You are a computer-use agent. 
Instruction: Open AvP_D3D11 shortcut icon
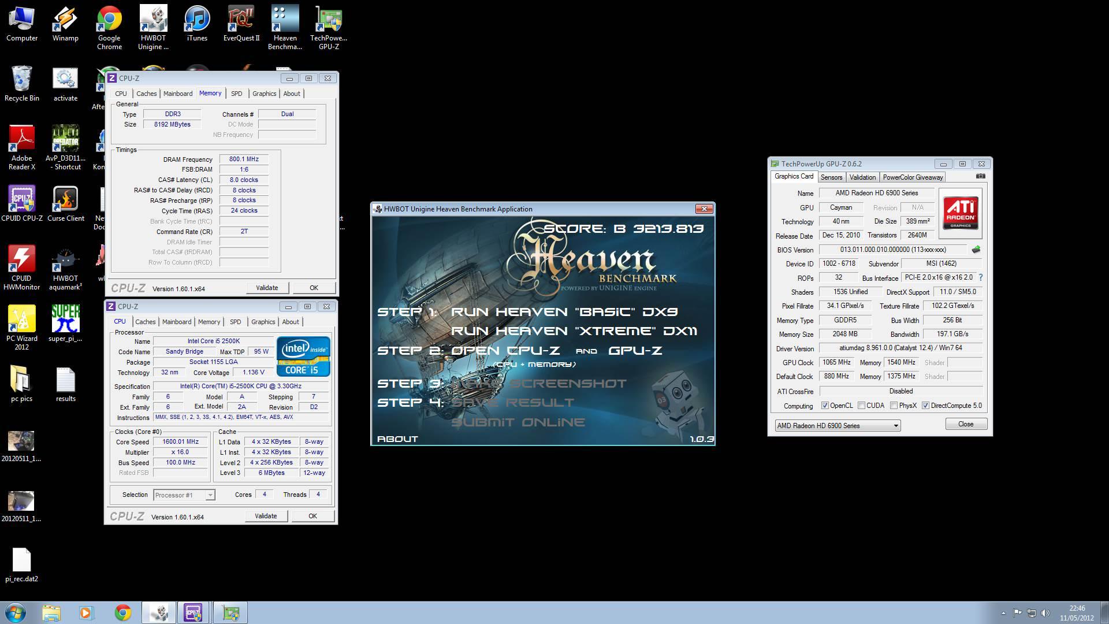point(65,148)
